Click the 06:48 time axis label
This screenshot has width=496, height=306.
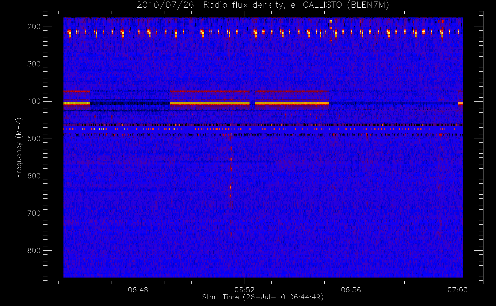(138, 290)
